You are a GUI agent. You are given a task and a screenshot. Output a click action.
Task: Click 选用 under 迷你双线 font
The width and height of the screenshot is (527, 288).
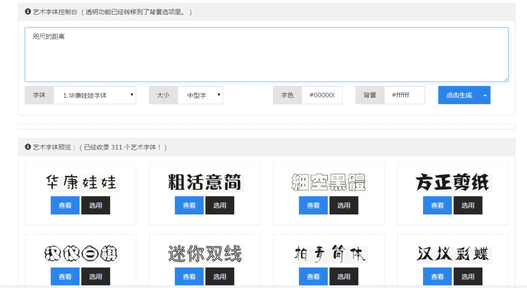[220, 276]
